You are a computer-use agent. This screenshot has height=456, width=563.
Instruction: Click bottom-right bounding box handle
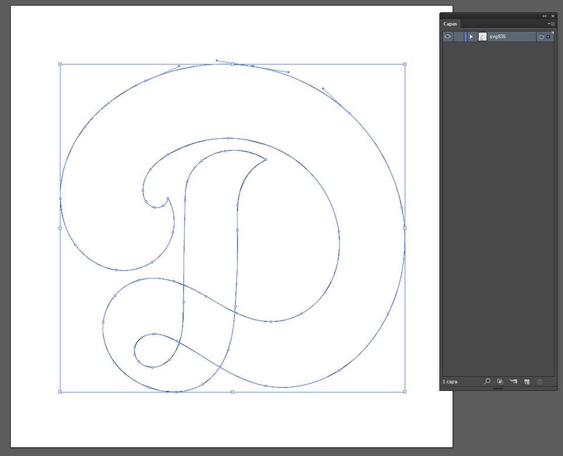pos(405,392)
